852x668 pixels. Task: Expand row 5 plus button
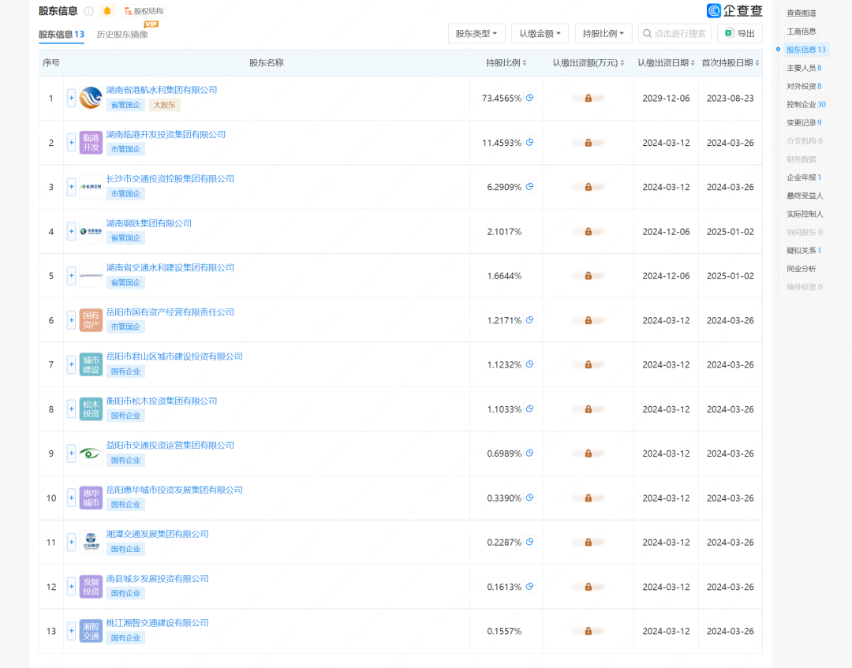click(71, 276)
